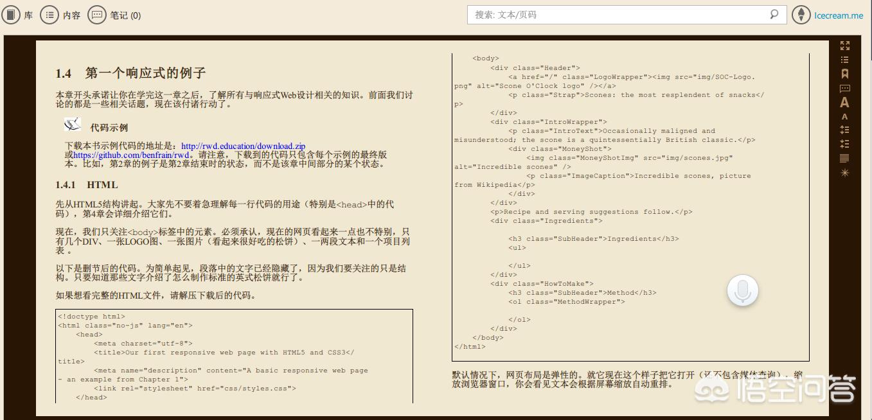This screenshot has width=872, height=420.
Task: Increase font size with the large A icon
Action: 845,102
